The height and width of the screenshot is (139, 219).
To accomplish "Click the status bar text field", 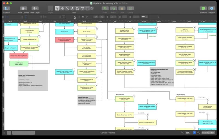I will coord(24,133).
